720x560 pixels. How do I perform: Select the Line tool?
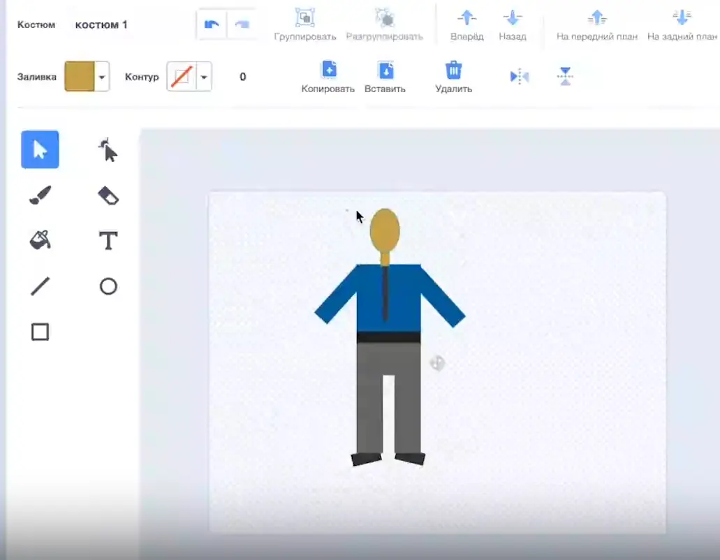40,286
